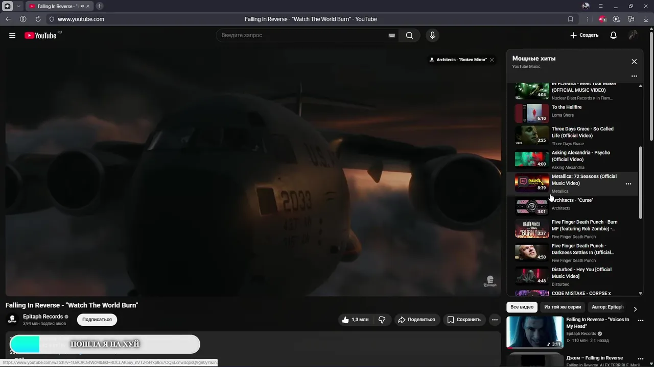Close the Мощные хиты playlist panel
Image resolution: width=654 pixels, height=367 pixels.
click(634, 62)
